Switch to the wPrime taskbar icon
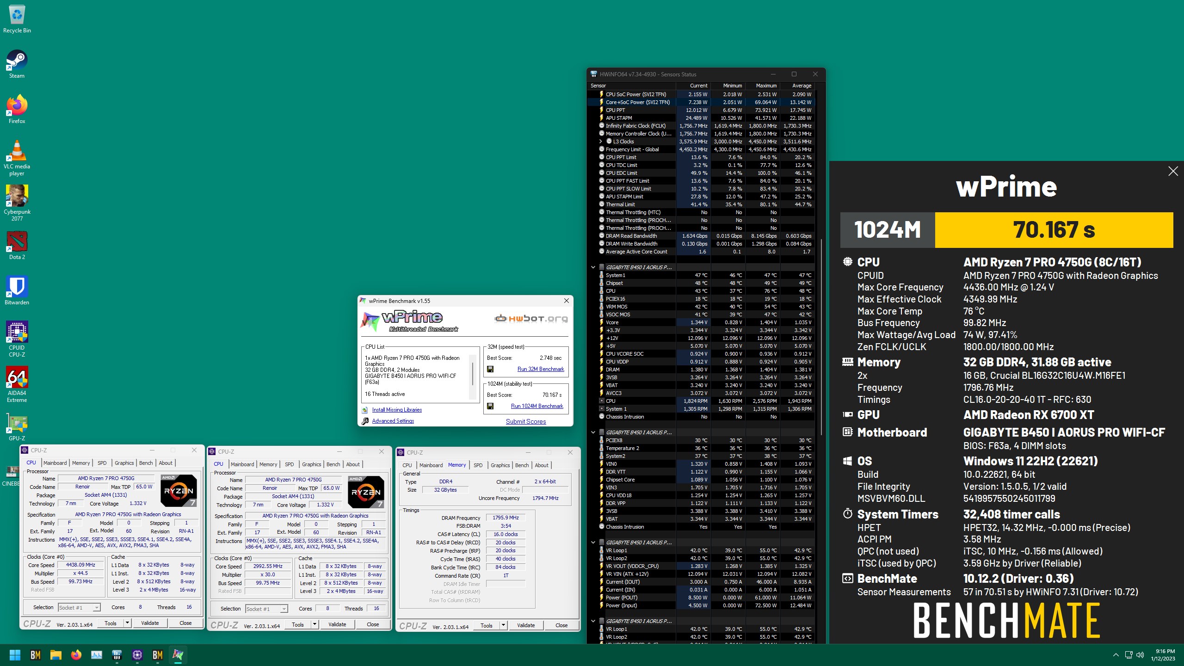The width and height of the screenshot is (1184, 666). [178, 655]
